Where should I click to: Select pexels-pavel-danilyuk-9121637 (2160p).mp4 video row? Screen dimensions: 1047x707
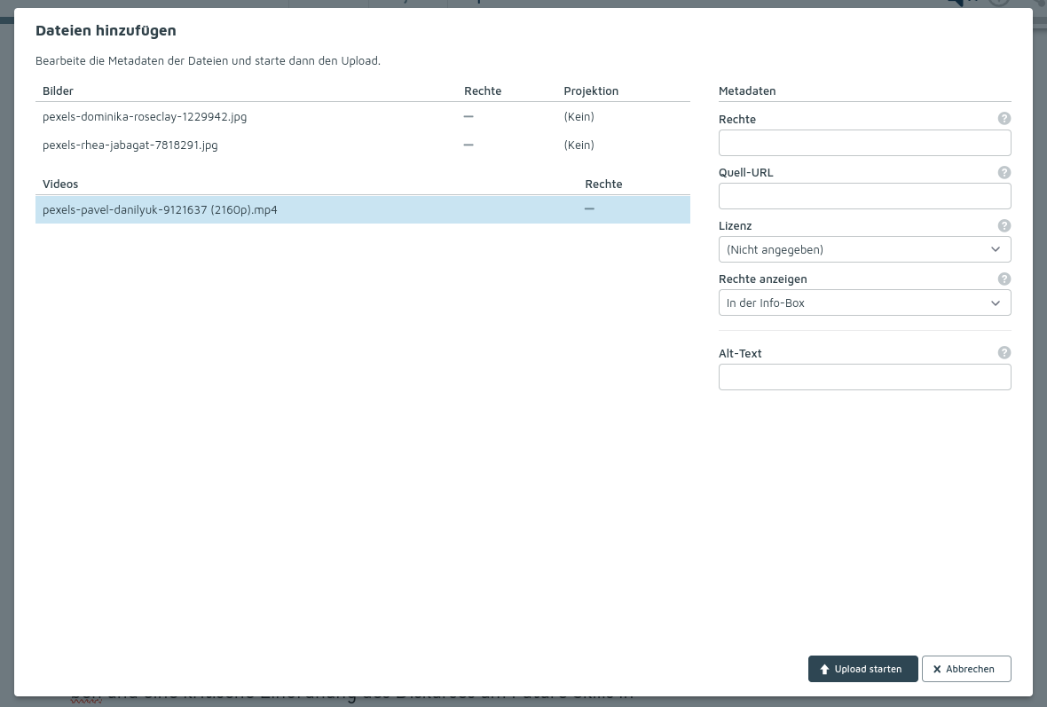click(363, 209)
